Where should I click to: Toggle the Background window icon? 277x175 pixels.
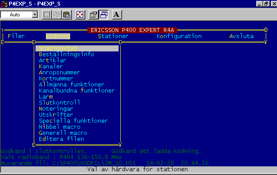click(x=104, y=15)
